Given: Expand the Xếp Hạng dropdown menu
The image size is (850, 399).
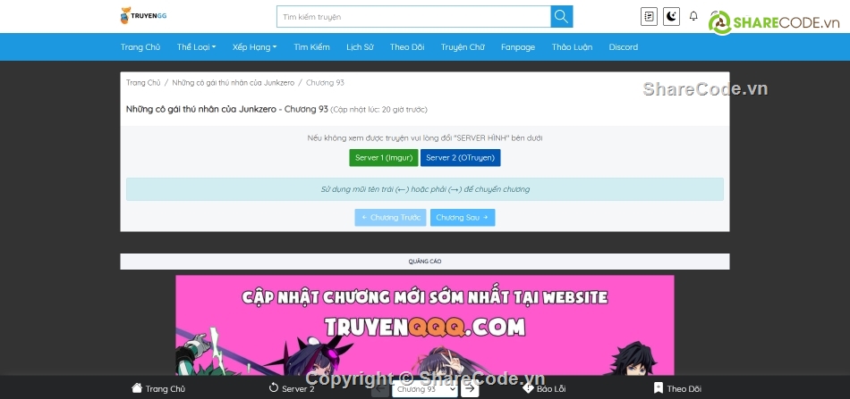Looking at the screenshot, I should [254, 46].
